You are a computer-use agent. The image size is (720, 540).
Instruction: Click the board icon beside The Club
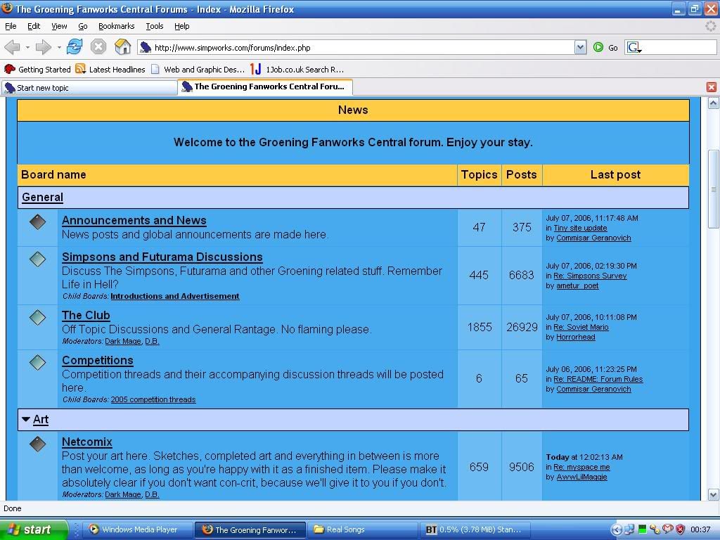[x=37, y=317]
